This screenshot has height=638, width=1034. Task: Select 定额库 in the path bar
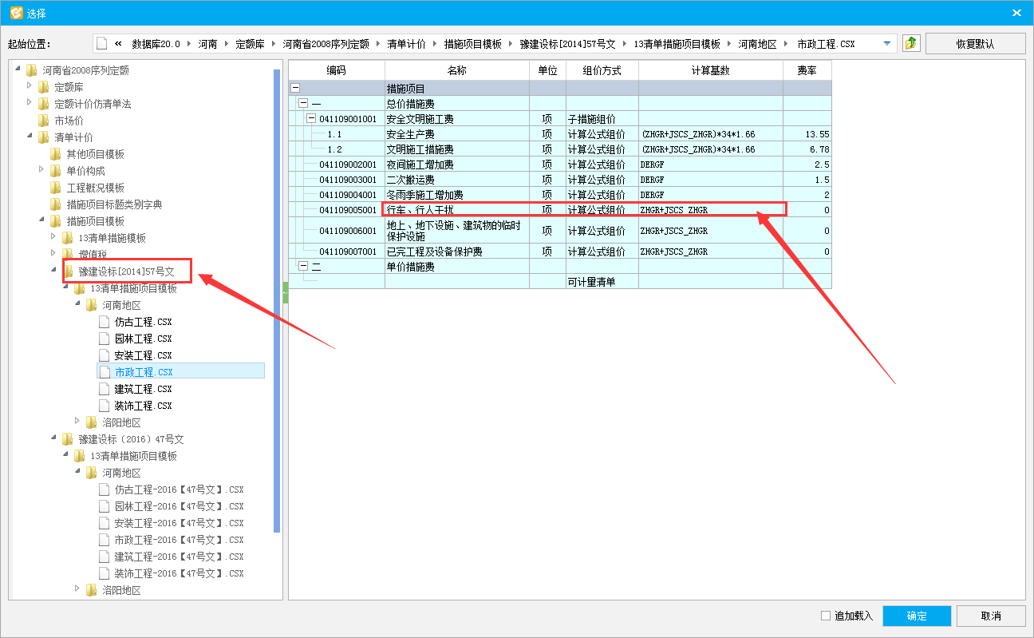coord(250,44)
